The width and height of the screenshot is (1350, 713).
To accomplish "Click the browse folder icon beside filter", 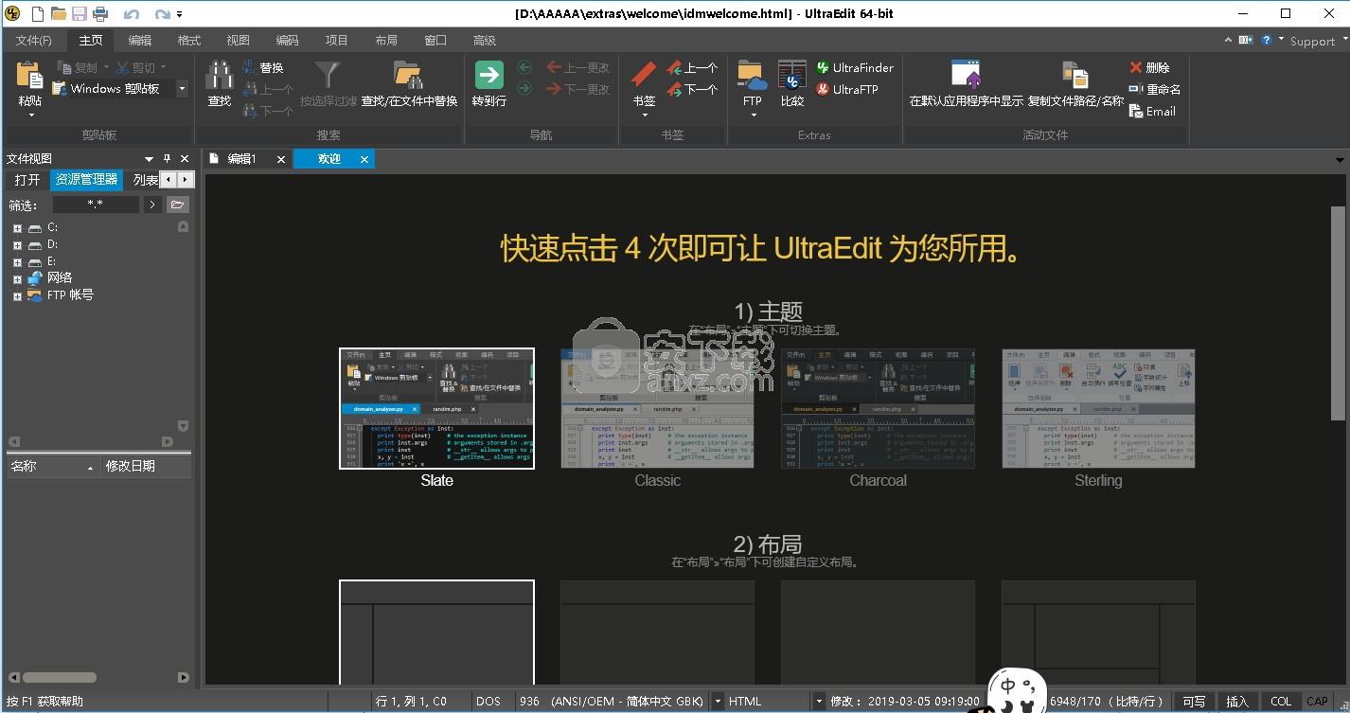I will [x=177, y=205].
